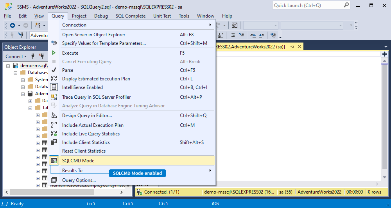Open the Window menu
391x208 pixels.
pyautogui.click(x=206, y=16)
